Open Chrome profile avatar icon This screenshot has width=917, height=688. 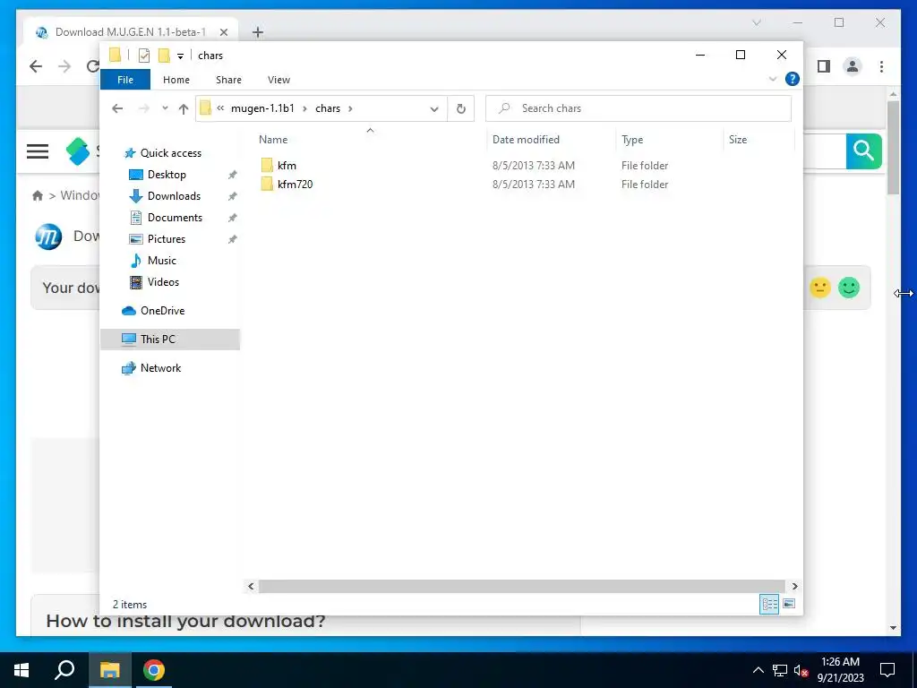tap(853, 66)
